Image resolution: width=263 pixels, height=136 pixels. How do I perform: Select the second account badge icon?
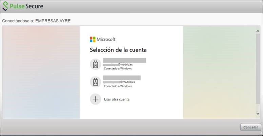point(96,82)
